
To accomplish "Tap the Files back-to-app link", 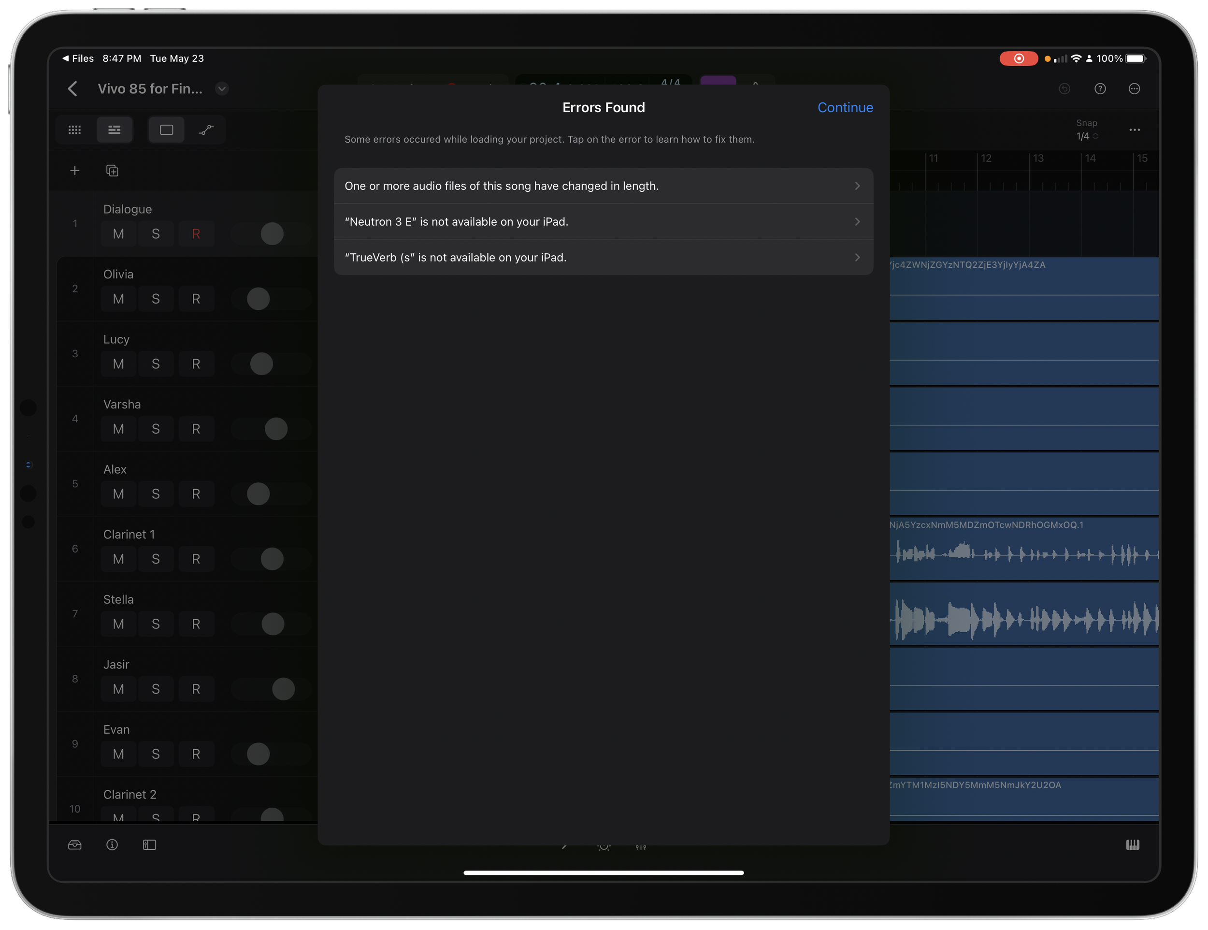I will pyautogui.click(x=78, y=58).
